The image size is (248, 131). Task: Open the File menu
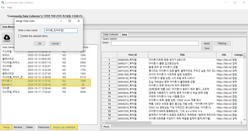[x=3, y=7]
